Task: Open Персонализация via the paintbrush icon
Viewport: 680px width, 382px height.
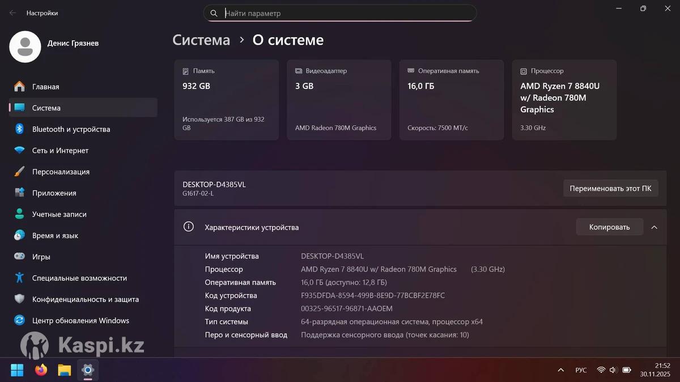Action: pyautogui.click(x=19, y=172)
